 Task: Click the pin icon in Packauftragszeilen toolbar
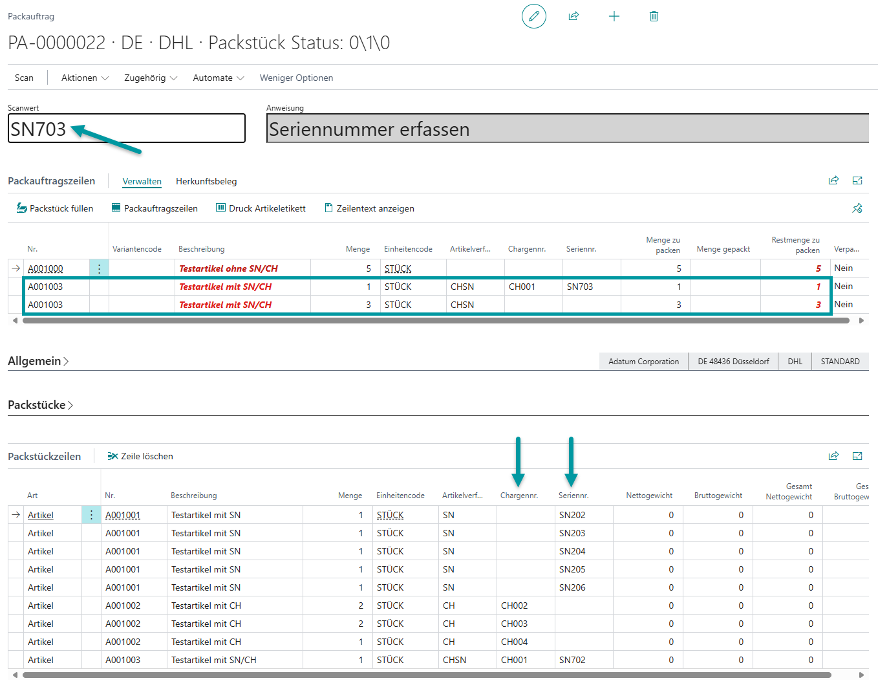(x=857, y=208)
